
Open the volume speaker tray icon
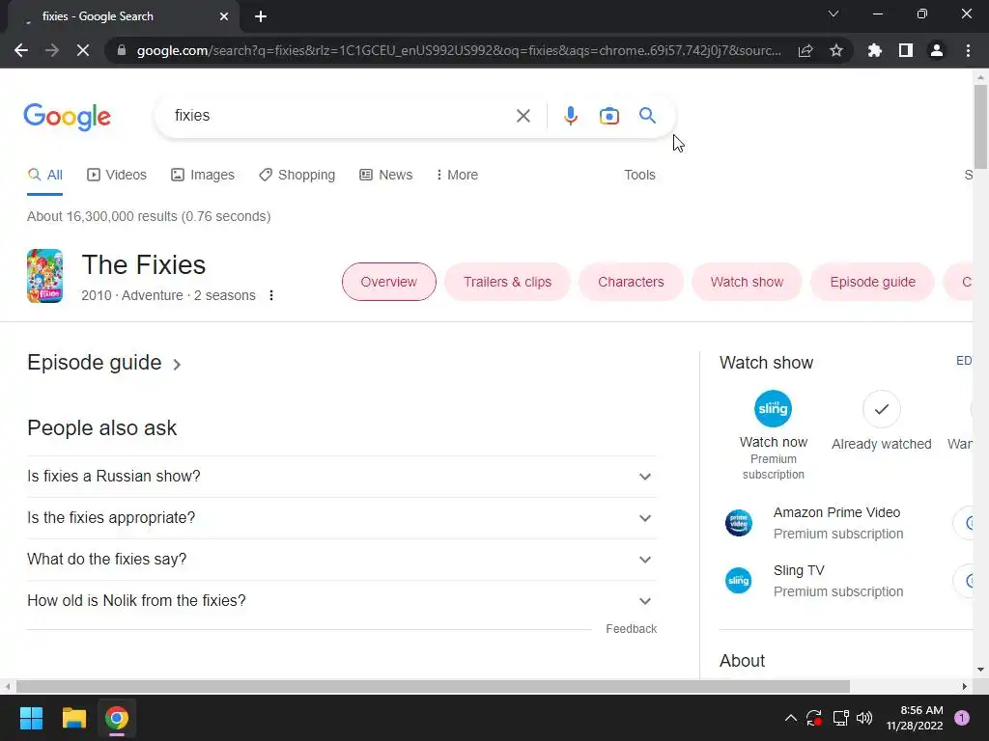(864, 718)
